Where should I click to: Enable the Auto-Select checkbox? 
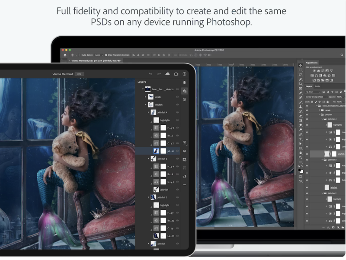80,55
